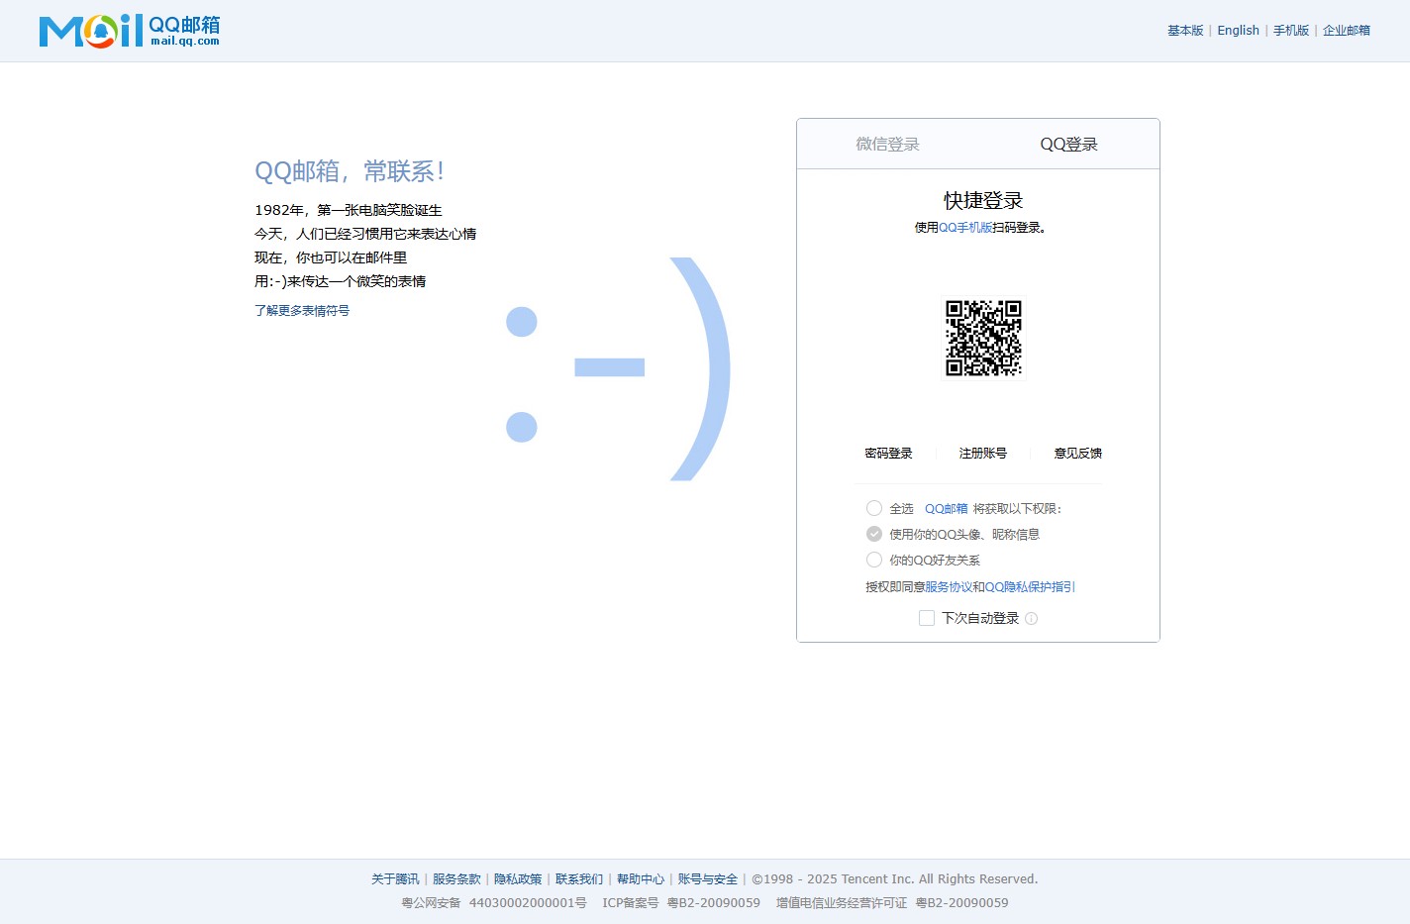This screenshot has height=924, width=1410.
Task: Click the info icon beside 下次自动登录
Action: click(x=1031, y=619)
